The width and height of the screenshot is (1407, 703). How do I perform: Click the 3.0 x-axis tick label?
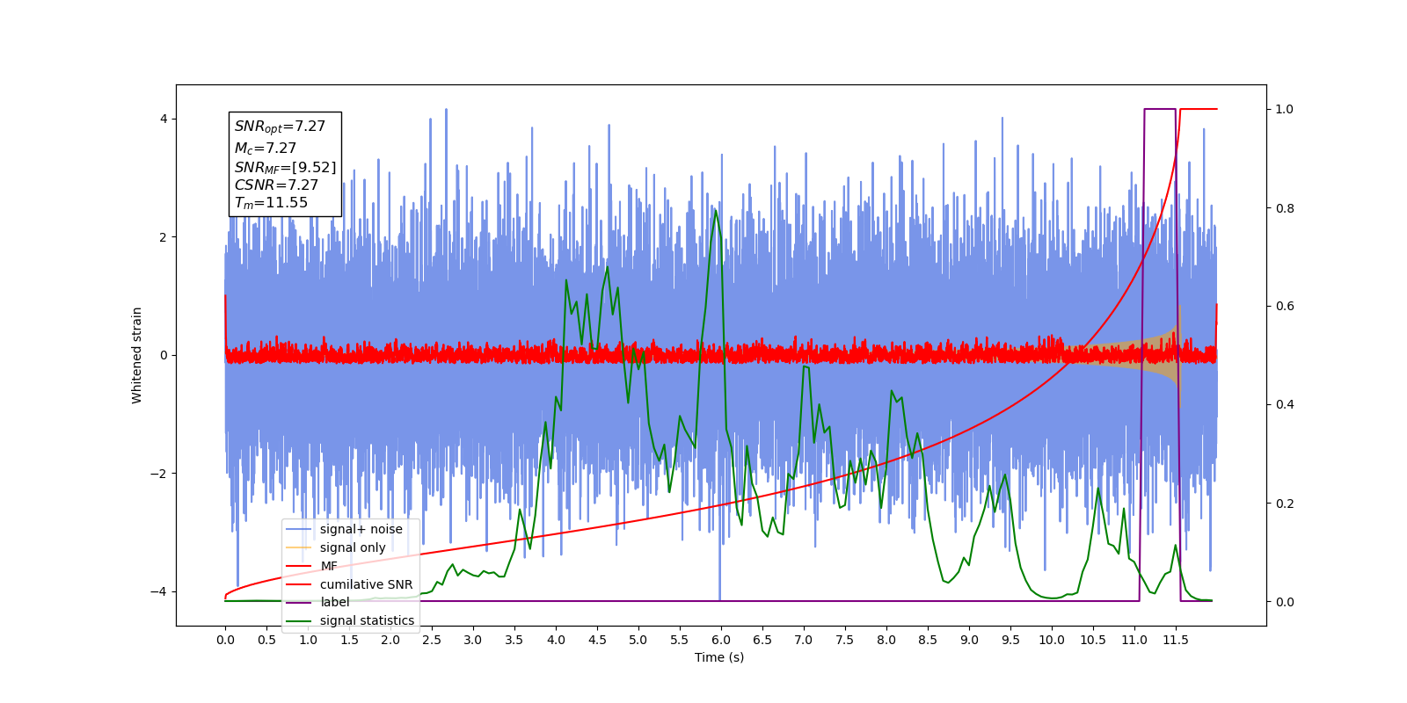[473, 640]
